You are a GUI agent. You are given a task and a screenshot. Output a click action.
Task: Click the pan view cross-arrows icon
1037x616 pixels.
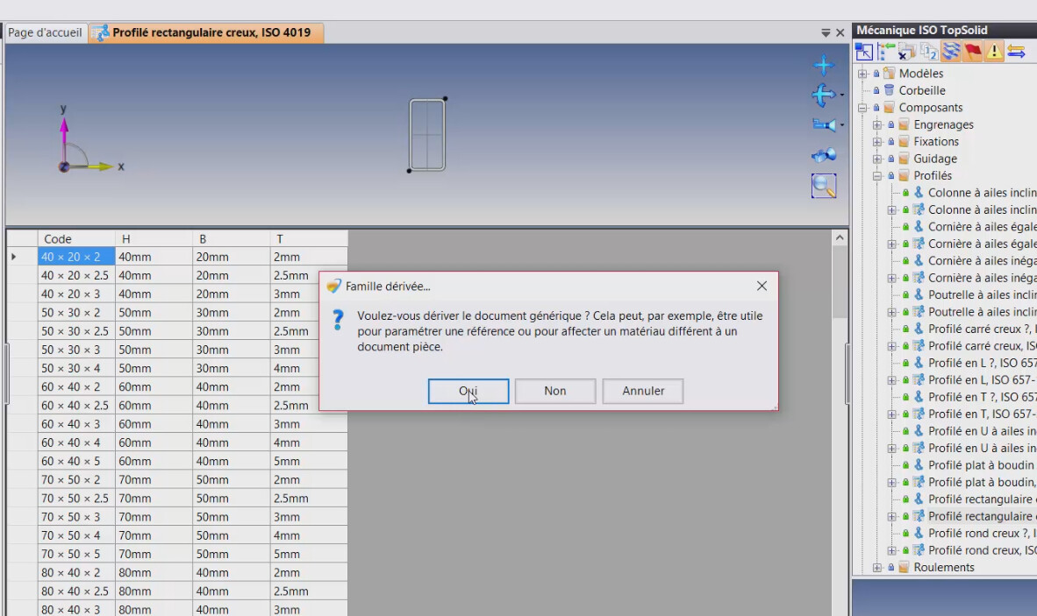[824, 65]
